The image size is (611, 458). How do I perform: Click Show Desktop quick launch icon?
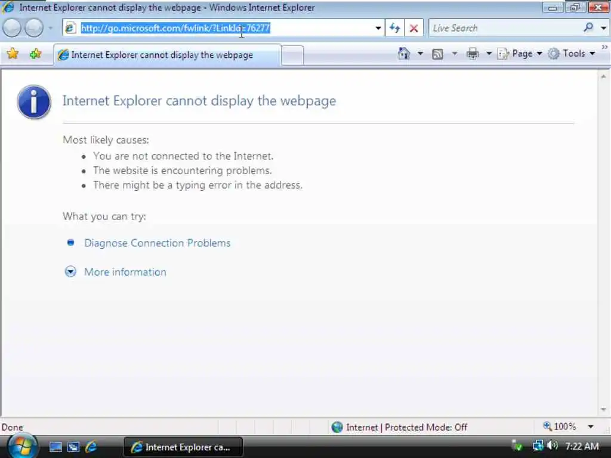coord(55,447)
